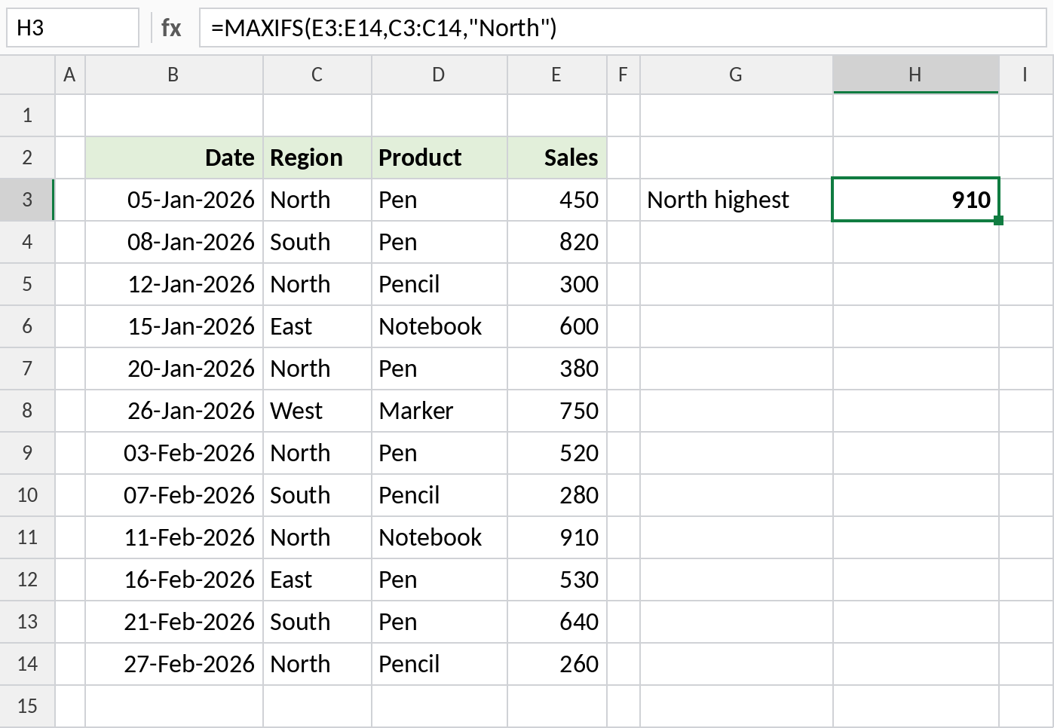The width and height of the screenshot is (1054, 728).
Task: Select the cell with 07-Feb-2026
Action: pyautogui.click(x=174, y=495)
